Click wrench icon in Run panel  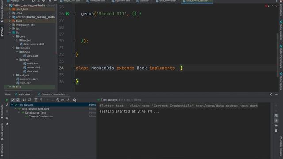tap(7, 105)
